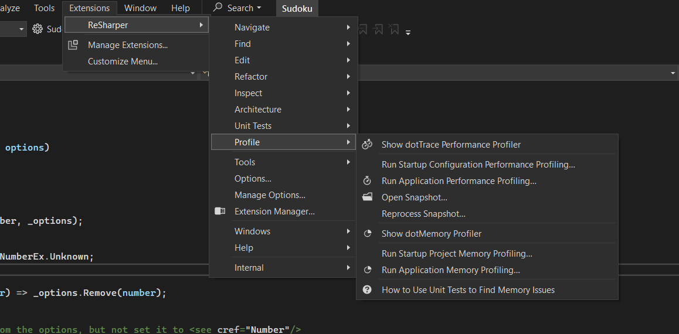
Task: Expand the Windows submenu arrow
Action: (348, 231)
